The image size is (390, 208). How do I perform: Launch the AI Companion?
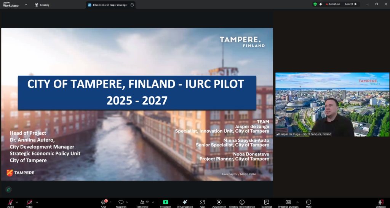point(185,202)
